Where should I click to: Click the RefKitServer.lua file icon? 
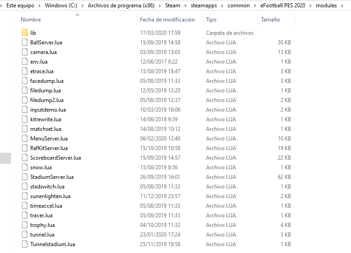pos(25,148)
